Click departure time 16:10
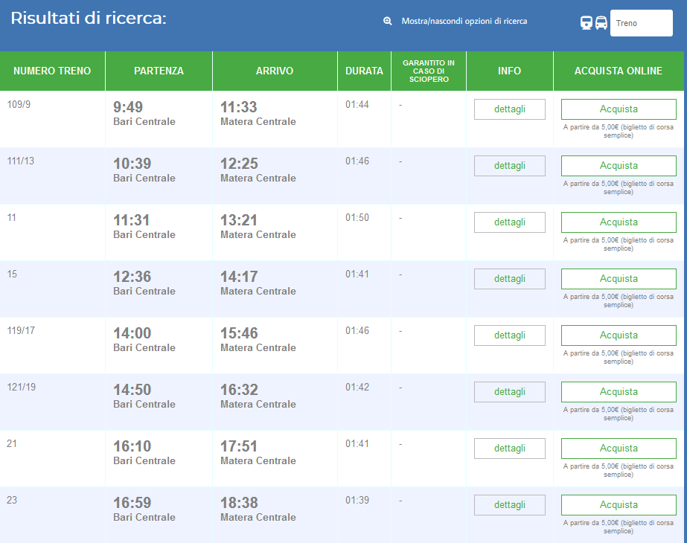The width and height of the screenshot is (687, 543). click(132, 446)
